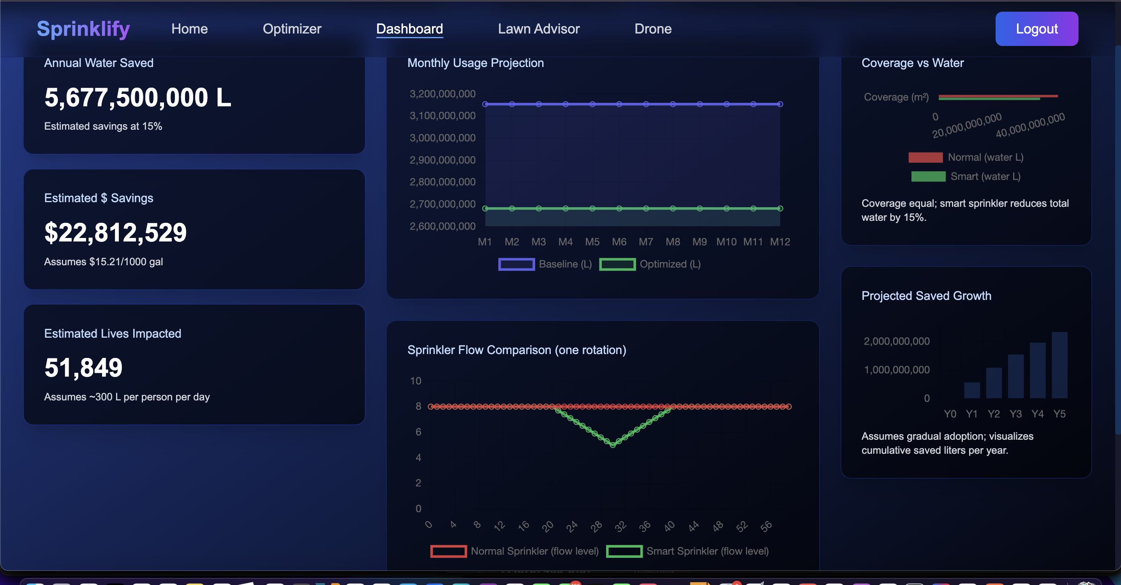Click the smart sprinkler lowest flow point
Image resolution: width=1121 pixels, height=585 pixels.
coord(612,445)
